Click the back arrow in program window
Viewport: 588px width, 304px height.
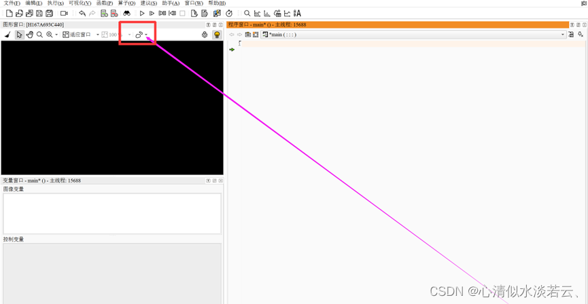(x=232, y=35)
